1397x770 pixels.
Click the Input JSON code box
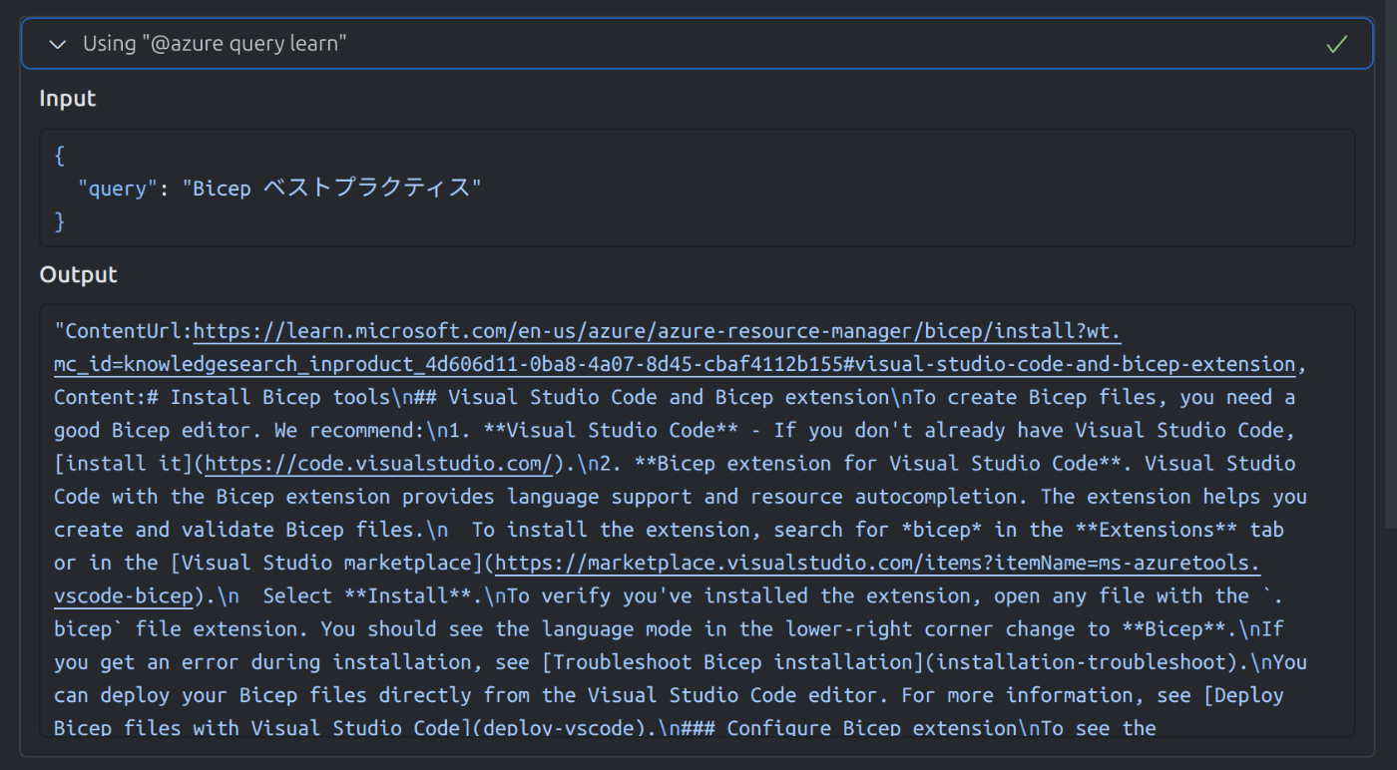point(697,188)
